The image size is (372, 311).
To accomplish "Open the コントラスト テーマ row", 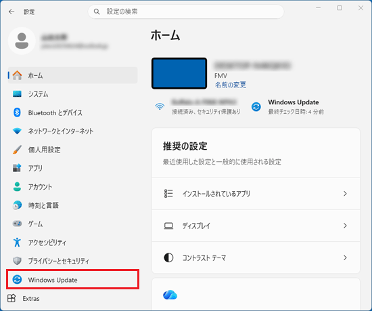I will tap(256, 257).
